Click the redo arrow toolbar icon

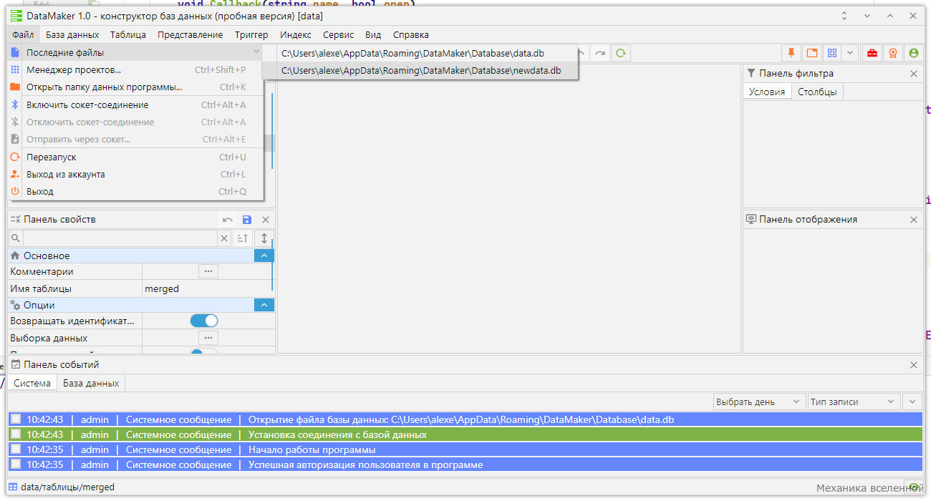click(600, 53)
